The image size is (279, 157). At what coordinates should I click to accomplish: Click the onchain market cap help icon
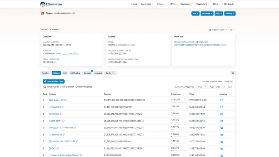130,51
